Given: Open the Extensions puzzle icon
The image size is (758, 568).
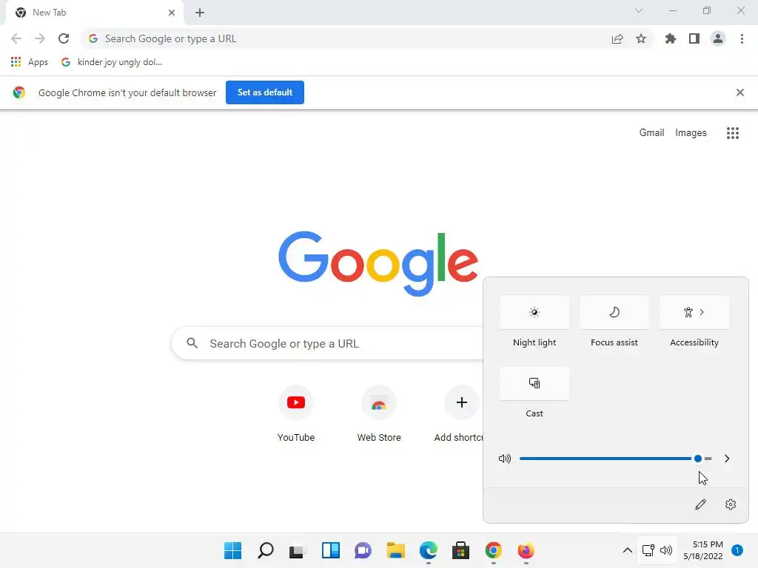Looking at the screenshot, I should (x=671, y=38).
